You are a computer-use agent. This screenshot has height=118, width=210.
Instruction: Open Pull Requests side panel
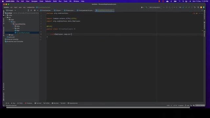4,31
